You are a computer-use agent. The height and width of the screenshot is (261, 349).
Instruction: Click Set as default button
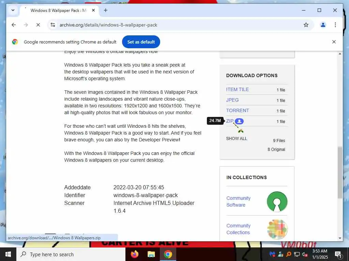point(141,42)
